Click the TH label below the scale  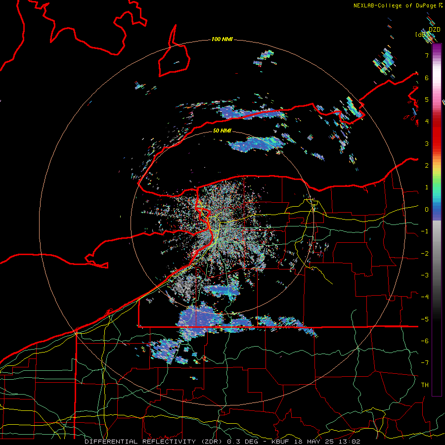pyautogui.click(x=425, y=385)
